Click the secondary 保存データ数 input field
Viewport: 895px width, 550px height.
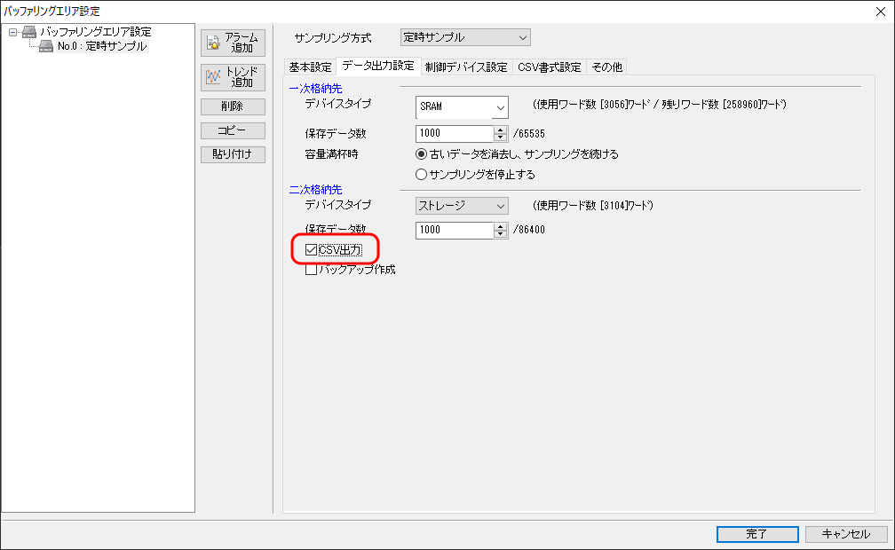tap(454, 231)
